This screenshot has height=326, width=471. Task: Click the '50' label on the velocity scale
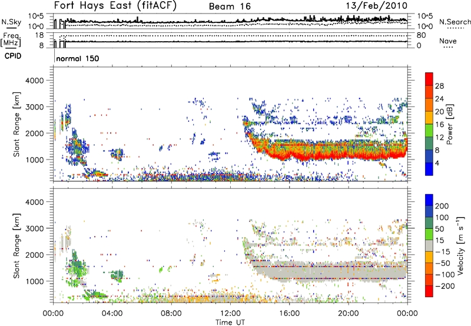point(439,229)
